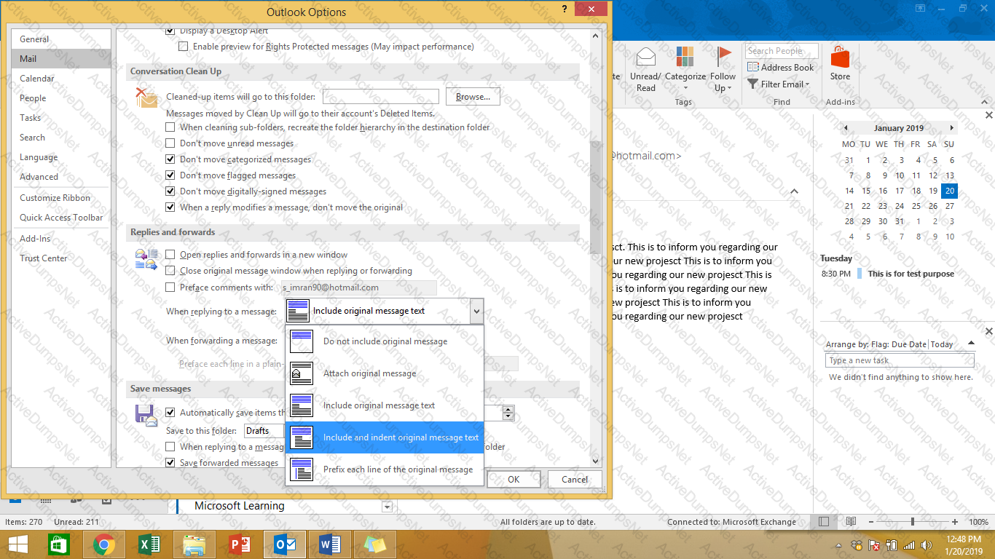
Task: Click the Categorize icon in ribbon
Action: 685,58
